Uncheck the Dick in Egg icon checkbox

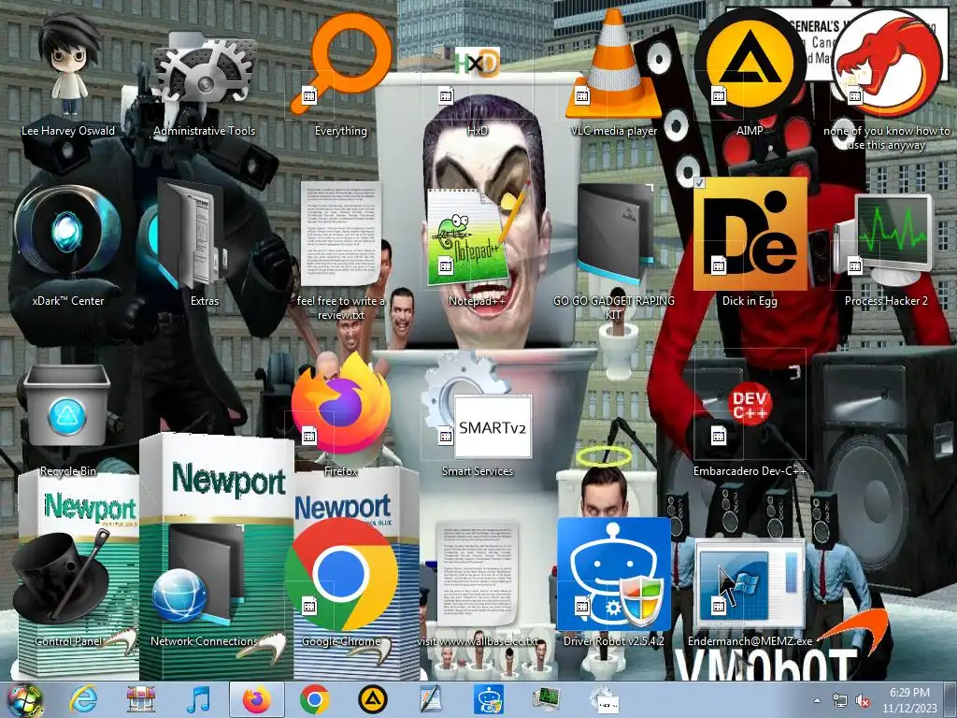[x=699, y=183]
